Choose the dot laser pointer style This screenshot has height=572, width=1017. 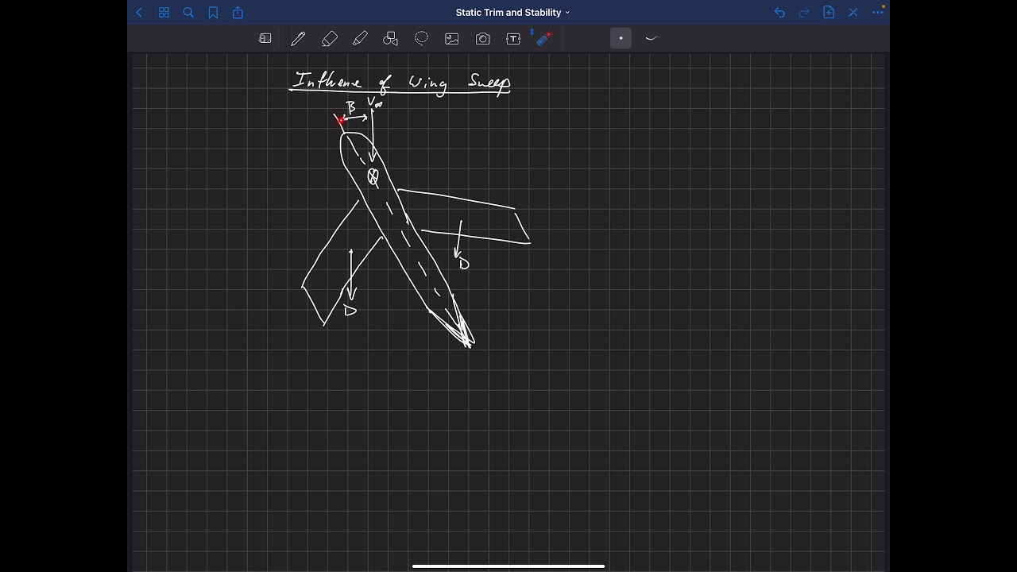coord(621,38)
